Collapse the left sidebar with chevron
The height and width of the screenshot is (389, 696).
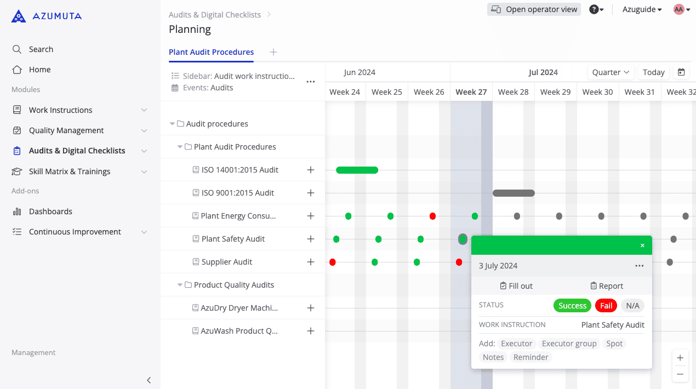[x=149, y=380]
